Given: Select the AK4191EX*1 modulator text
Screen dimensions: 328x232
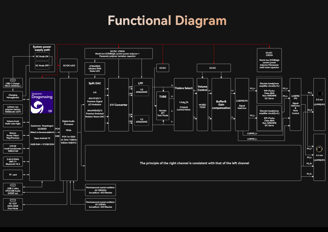Looking at the screenshot, I should click(x=95, y=101).
